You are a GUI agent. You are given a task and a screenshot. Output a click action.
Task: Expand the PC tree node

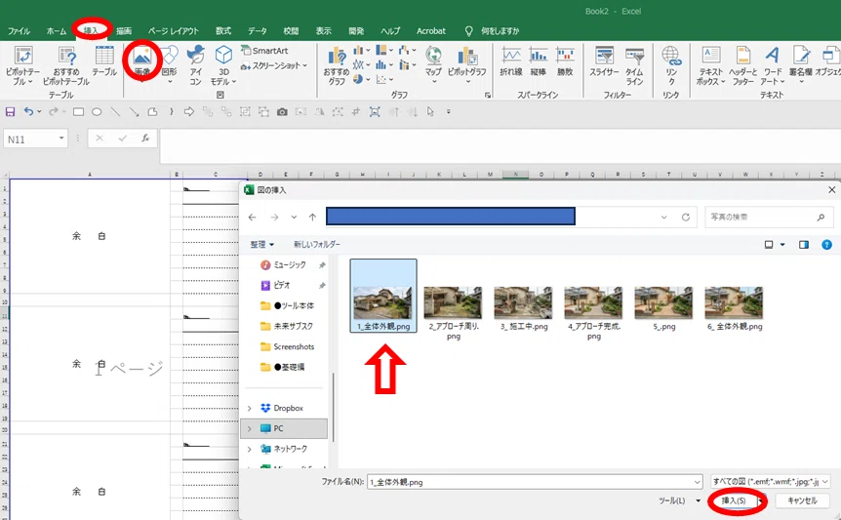coord(250,428)
